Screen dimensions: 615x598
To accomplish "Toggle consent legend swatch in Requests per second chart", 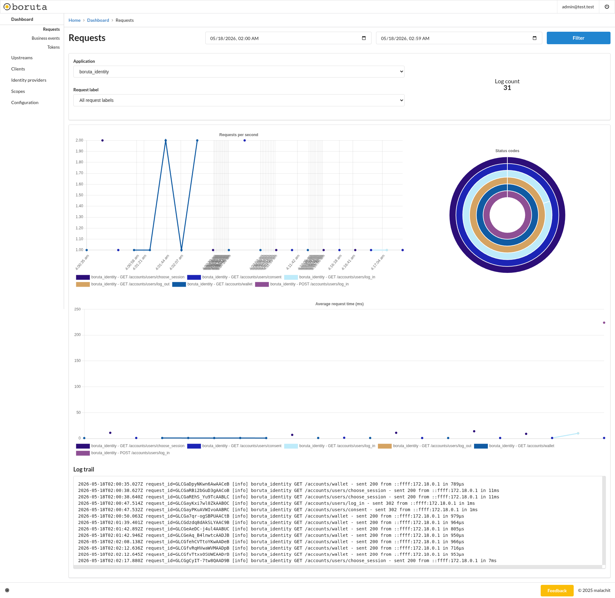I will (x=194, y=277).
